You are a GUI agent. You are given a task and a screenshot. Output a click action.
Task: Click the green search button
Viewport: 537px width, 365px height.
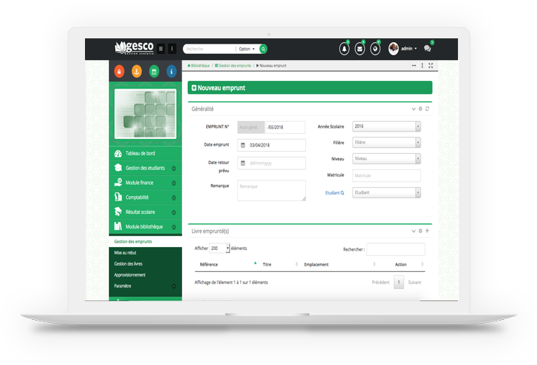click(x=263, y=49)
